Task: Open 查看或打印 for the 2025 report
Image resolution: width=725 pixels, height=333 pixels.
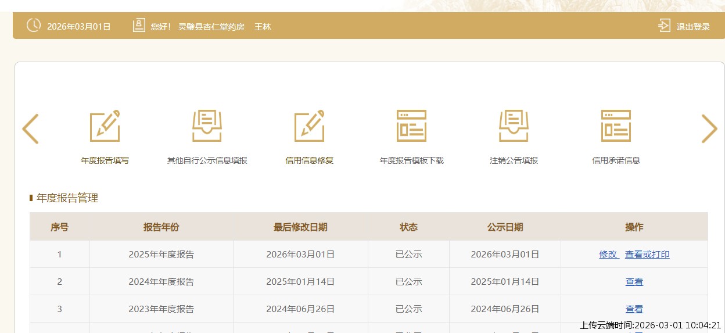Action: click(647, 255)
